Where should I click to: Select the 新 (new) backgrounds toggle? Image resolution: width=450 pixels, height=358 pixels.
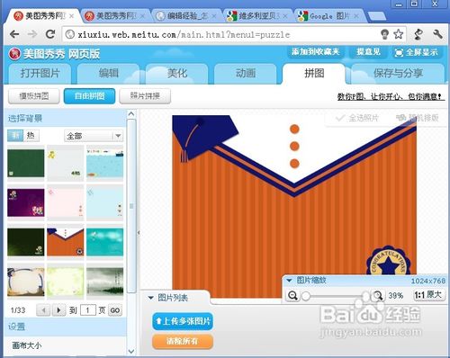[15, 136]
